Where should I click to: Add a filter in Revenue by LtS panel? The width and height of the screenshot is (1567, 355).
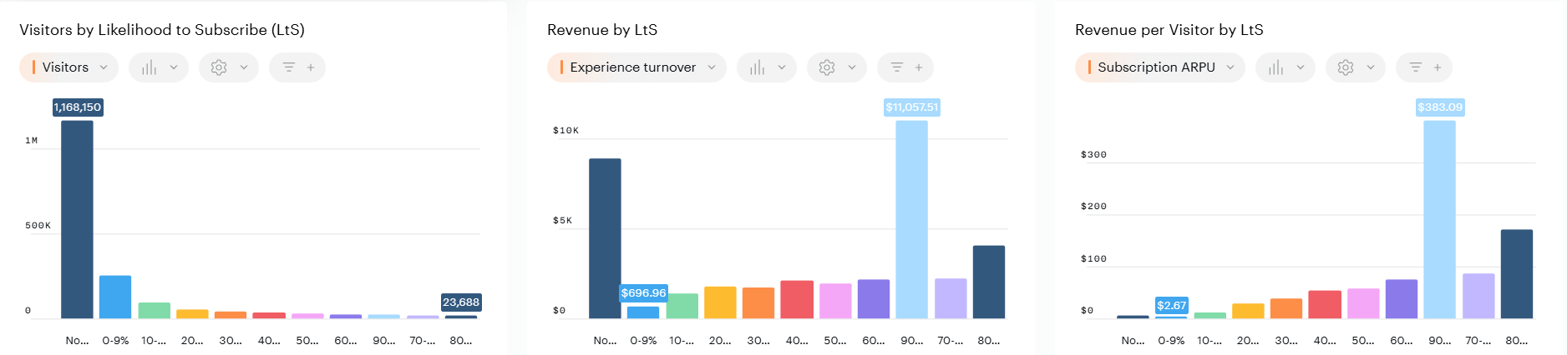tap(905, 67)
